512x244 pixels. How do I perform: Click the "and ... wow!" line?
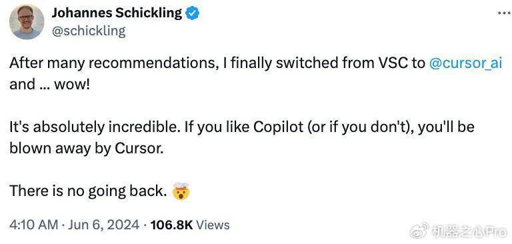49,85
